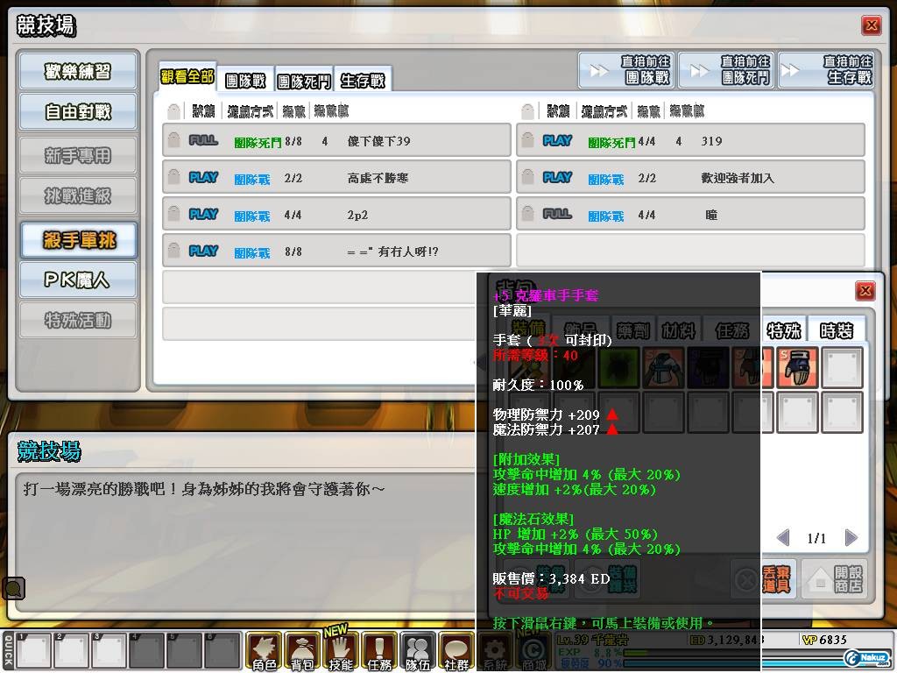Go to next inventory page arrow

851,537
